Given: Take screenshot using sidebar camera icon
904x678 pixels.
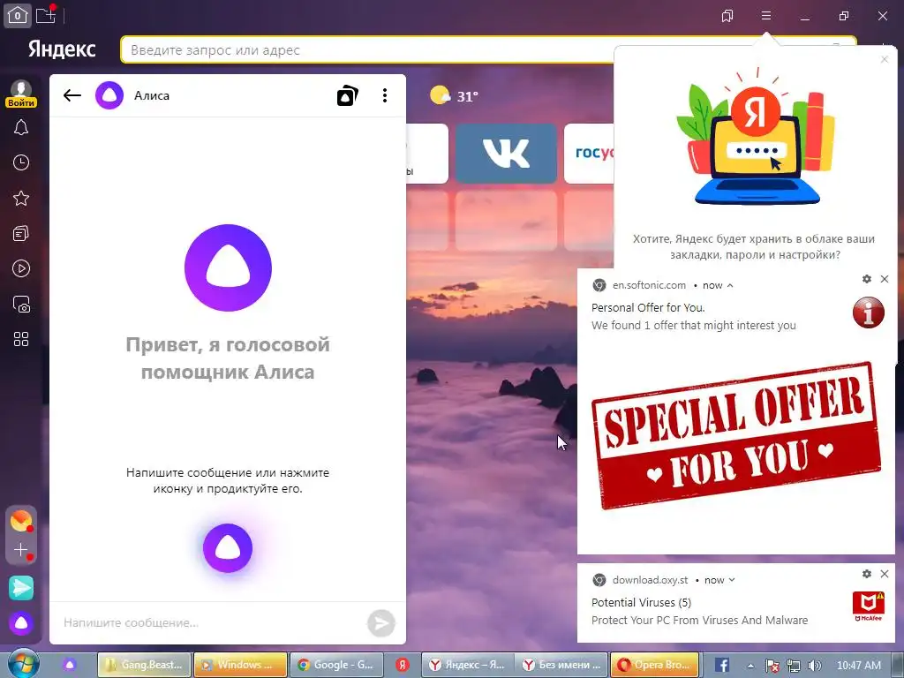Looking at the screenshot, I should point(21,305).
